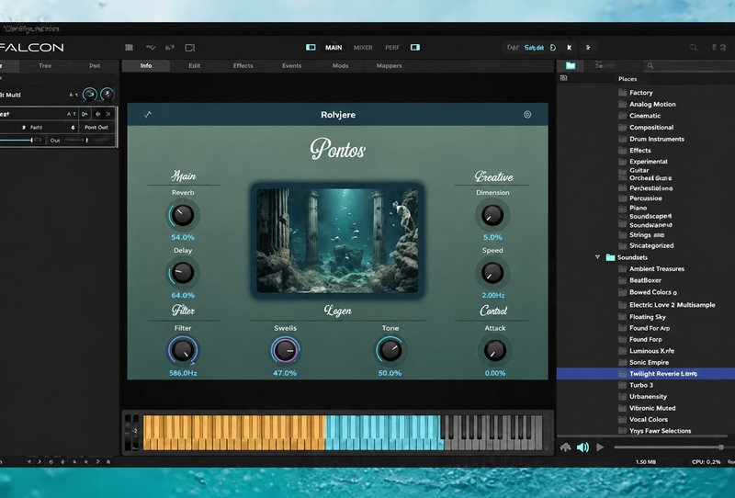This screenshot has width=735, height=498.
Task: Click the Delay knob
Action: click(x=182, y=273)
